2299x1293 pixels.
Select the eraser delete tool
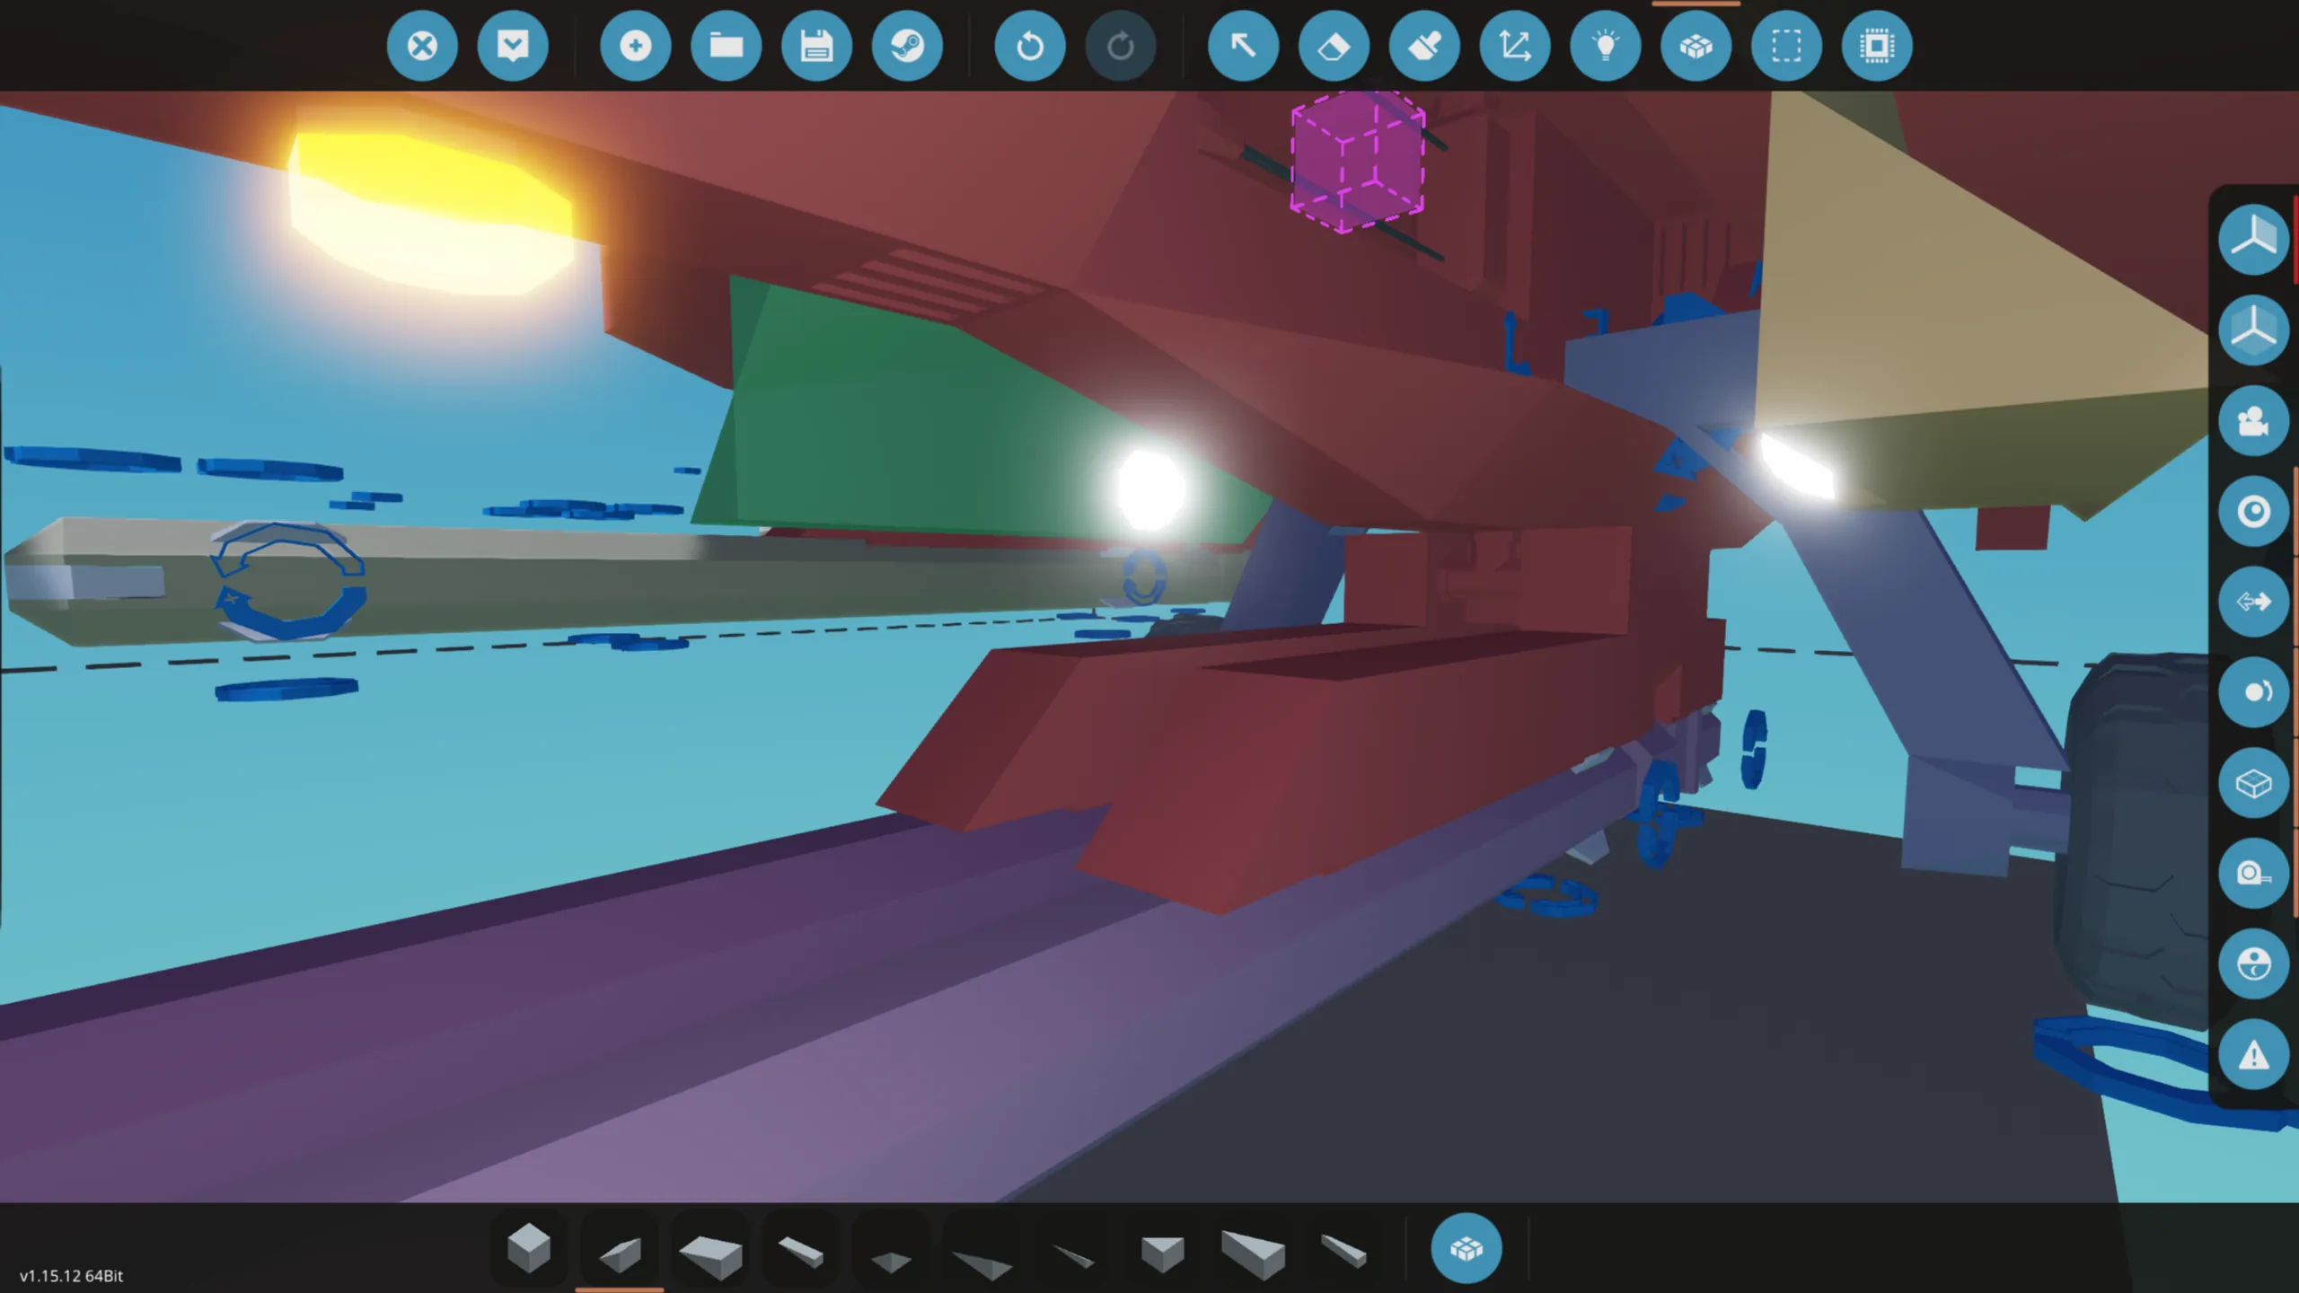(1334, 46)
